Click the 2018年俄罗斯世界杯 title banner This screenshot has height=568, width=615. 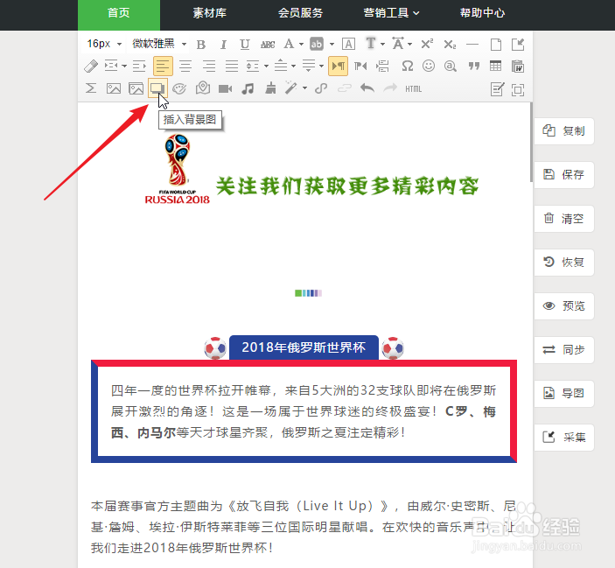pos(304,347)
